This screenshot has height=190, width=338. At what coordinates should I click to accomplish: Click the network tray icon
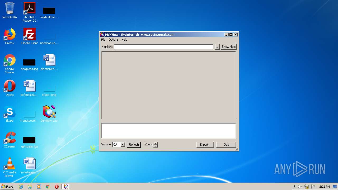point(307,187)
